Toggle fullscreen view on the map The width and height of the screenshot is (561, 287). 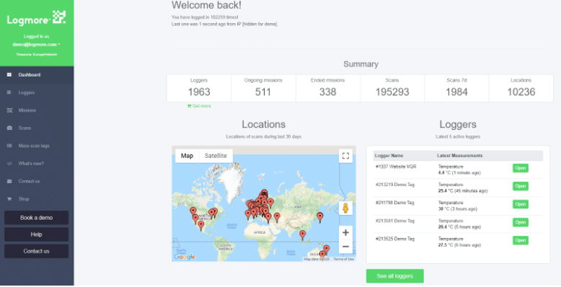point(345,156)
